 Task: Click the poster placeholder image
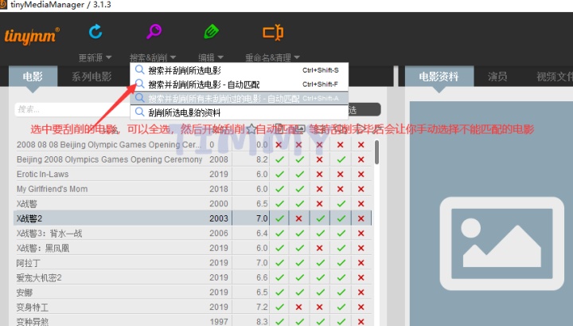tap(501, 243)
